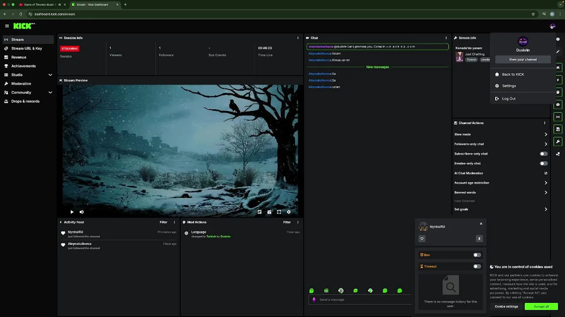This screenshot has height=317, width=565.
Task: Click the note icon in right sidebar
Action: tap(558, 92)
